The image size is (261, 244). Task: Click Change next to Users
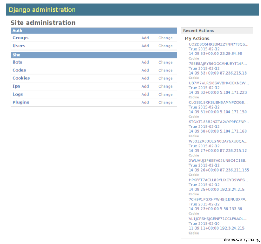coord(165,46)
